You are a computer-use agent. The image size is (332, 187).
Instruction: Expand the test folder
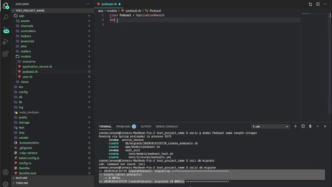point(22,128)
